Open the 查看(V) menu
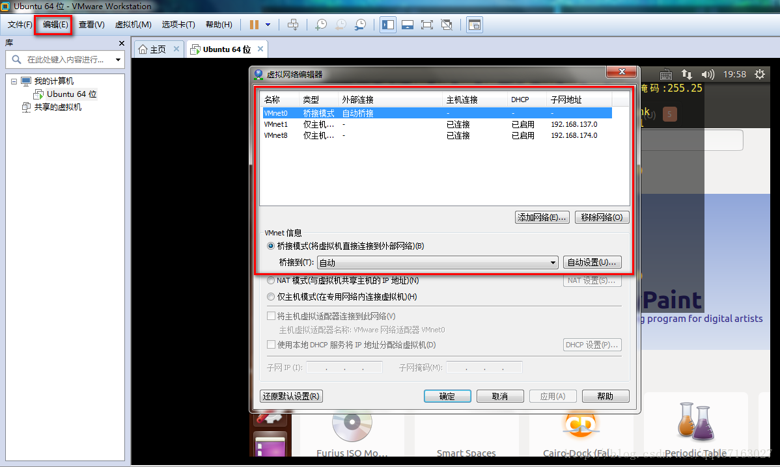The width and height of the screenshot is (780, 467). 92,25
